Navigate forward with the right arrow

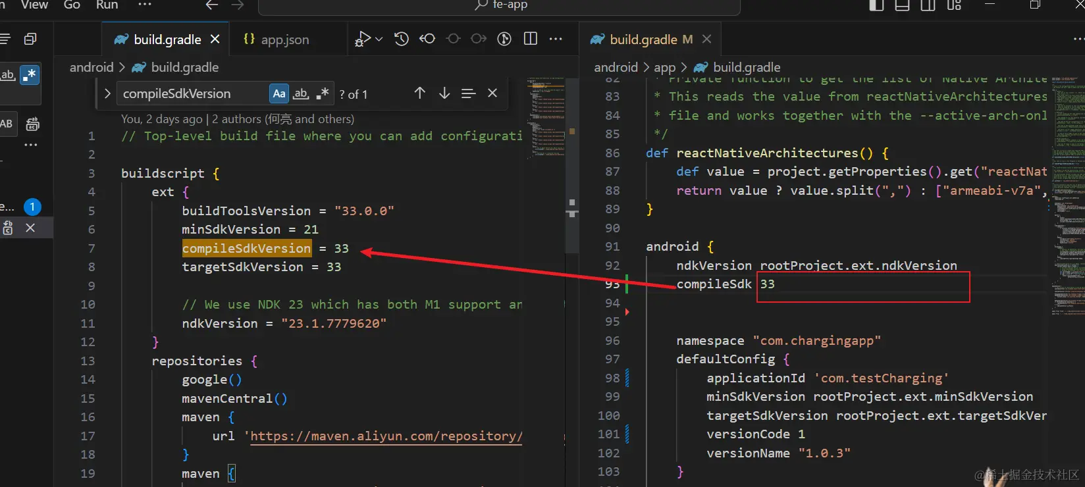point(238,5)
